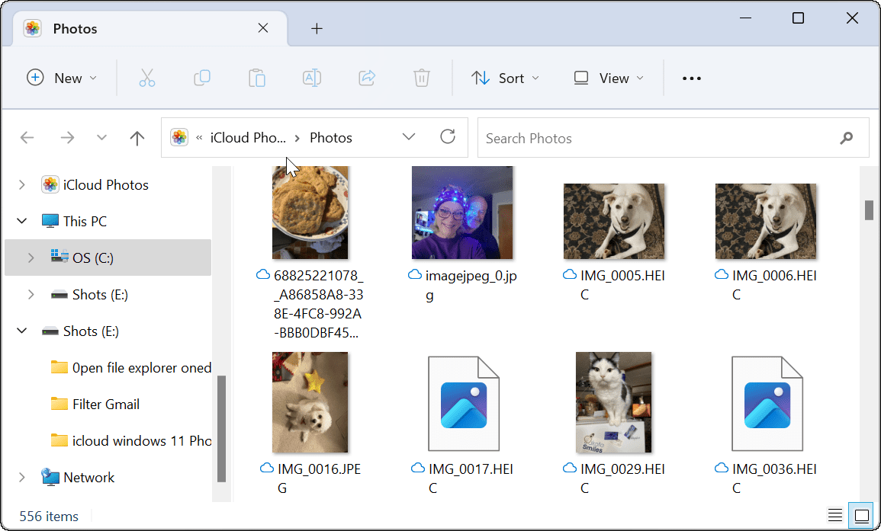Expand address bar history dropdown
Viewport: 881px width, 531px height.
[x=409, y=137]
